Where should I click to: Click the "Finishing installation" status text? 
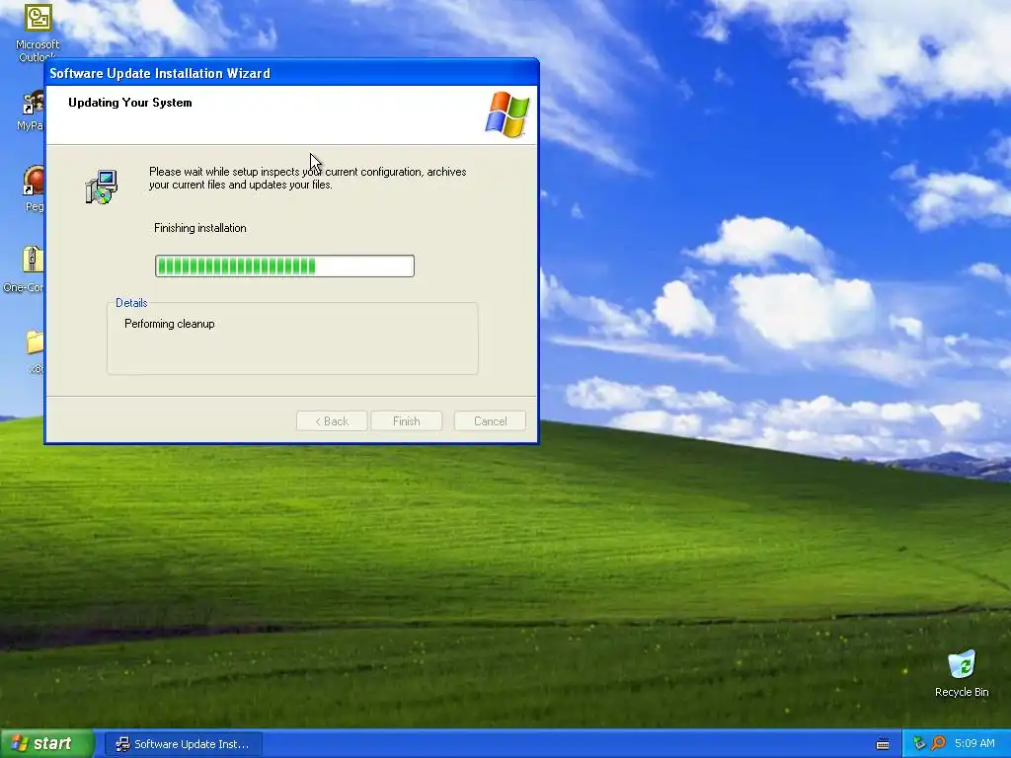coord(199,228)
